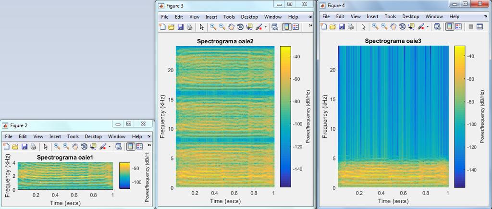Open View menu in Figure 4
This screenshot has width=492, height=209.
coord(356,17)
